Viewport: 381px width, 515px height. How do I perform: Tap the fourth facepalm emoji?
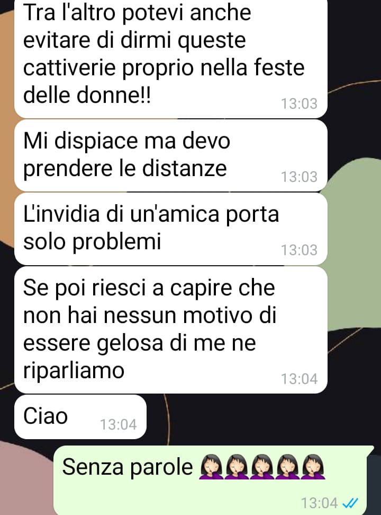(x=288, y=467)
